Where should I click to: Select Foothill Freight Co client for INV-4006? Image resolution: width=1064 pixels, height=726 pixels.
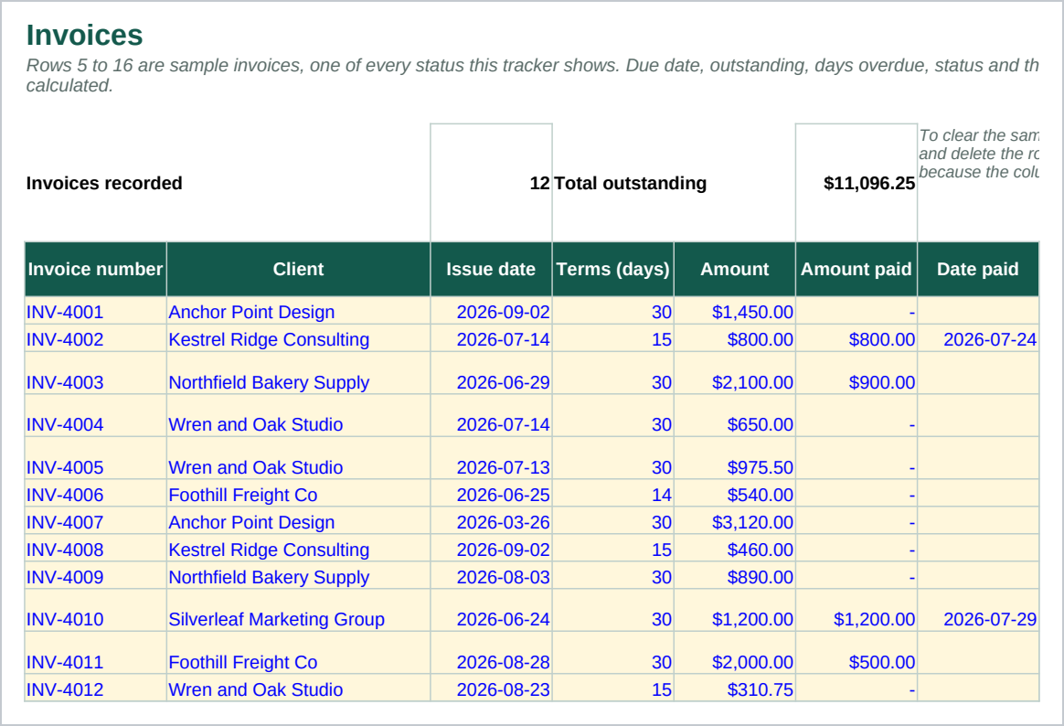pyautogui.click(x=299, y=493)
